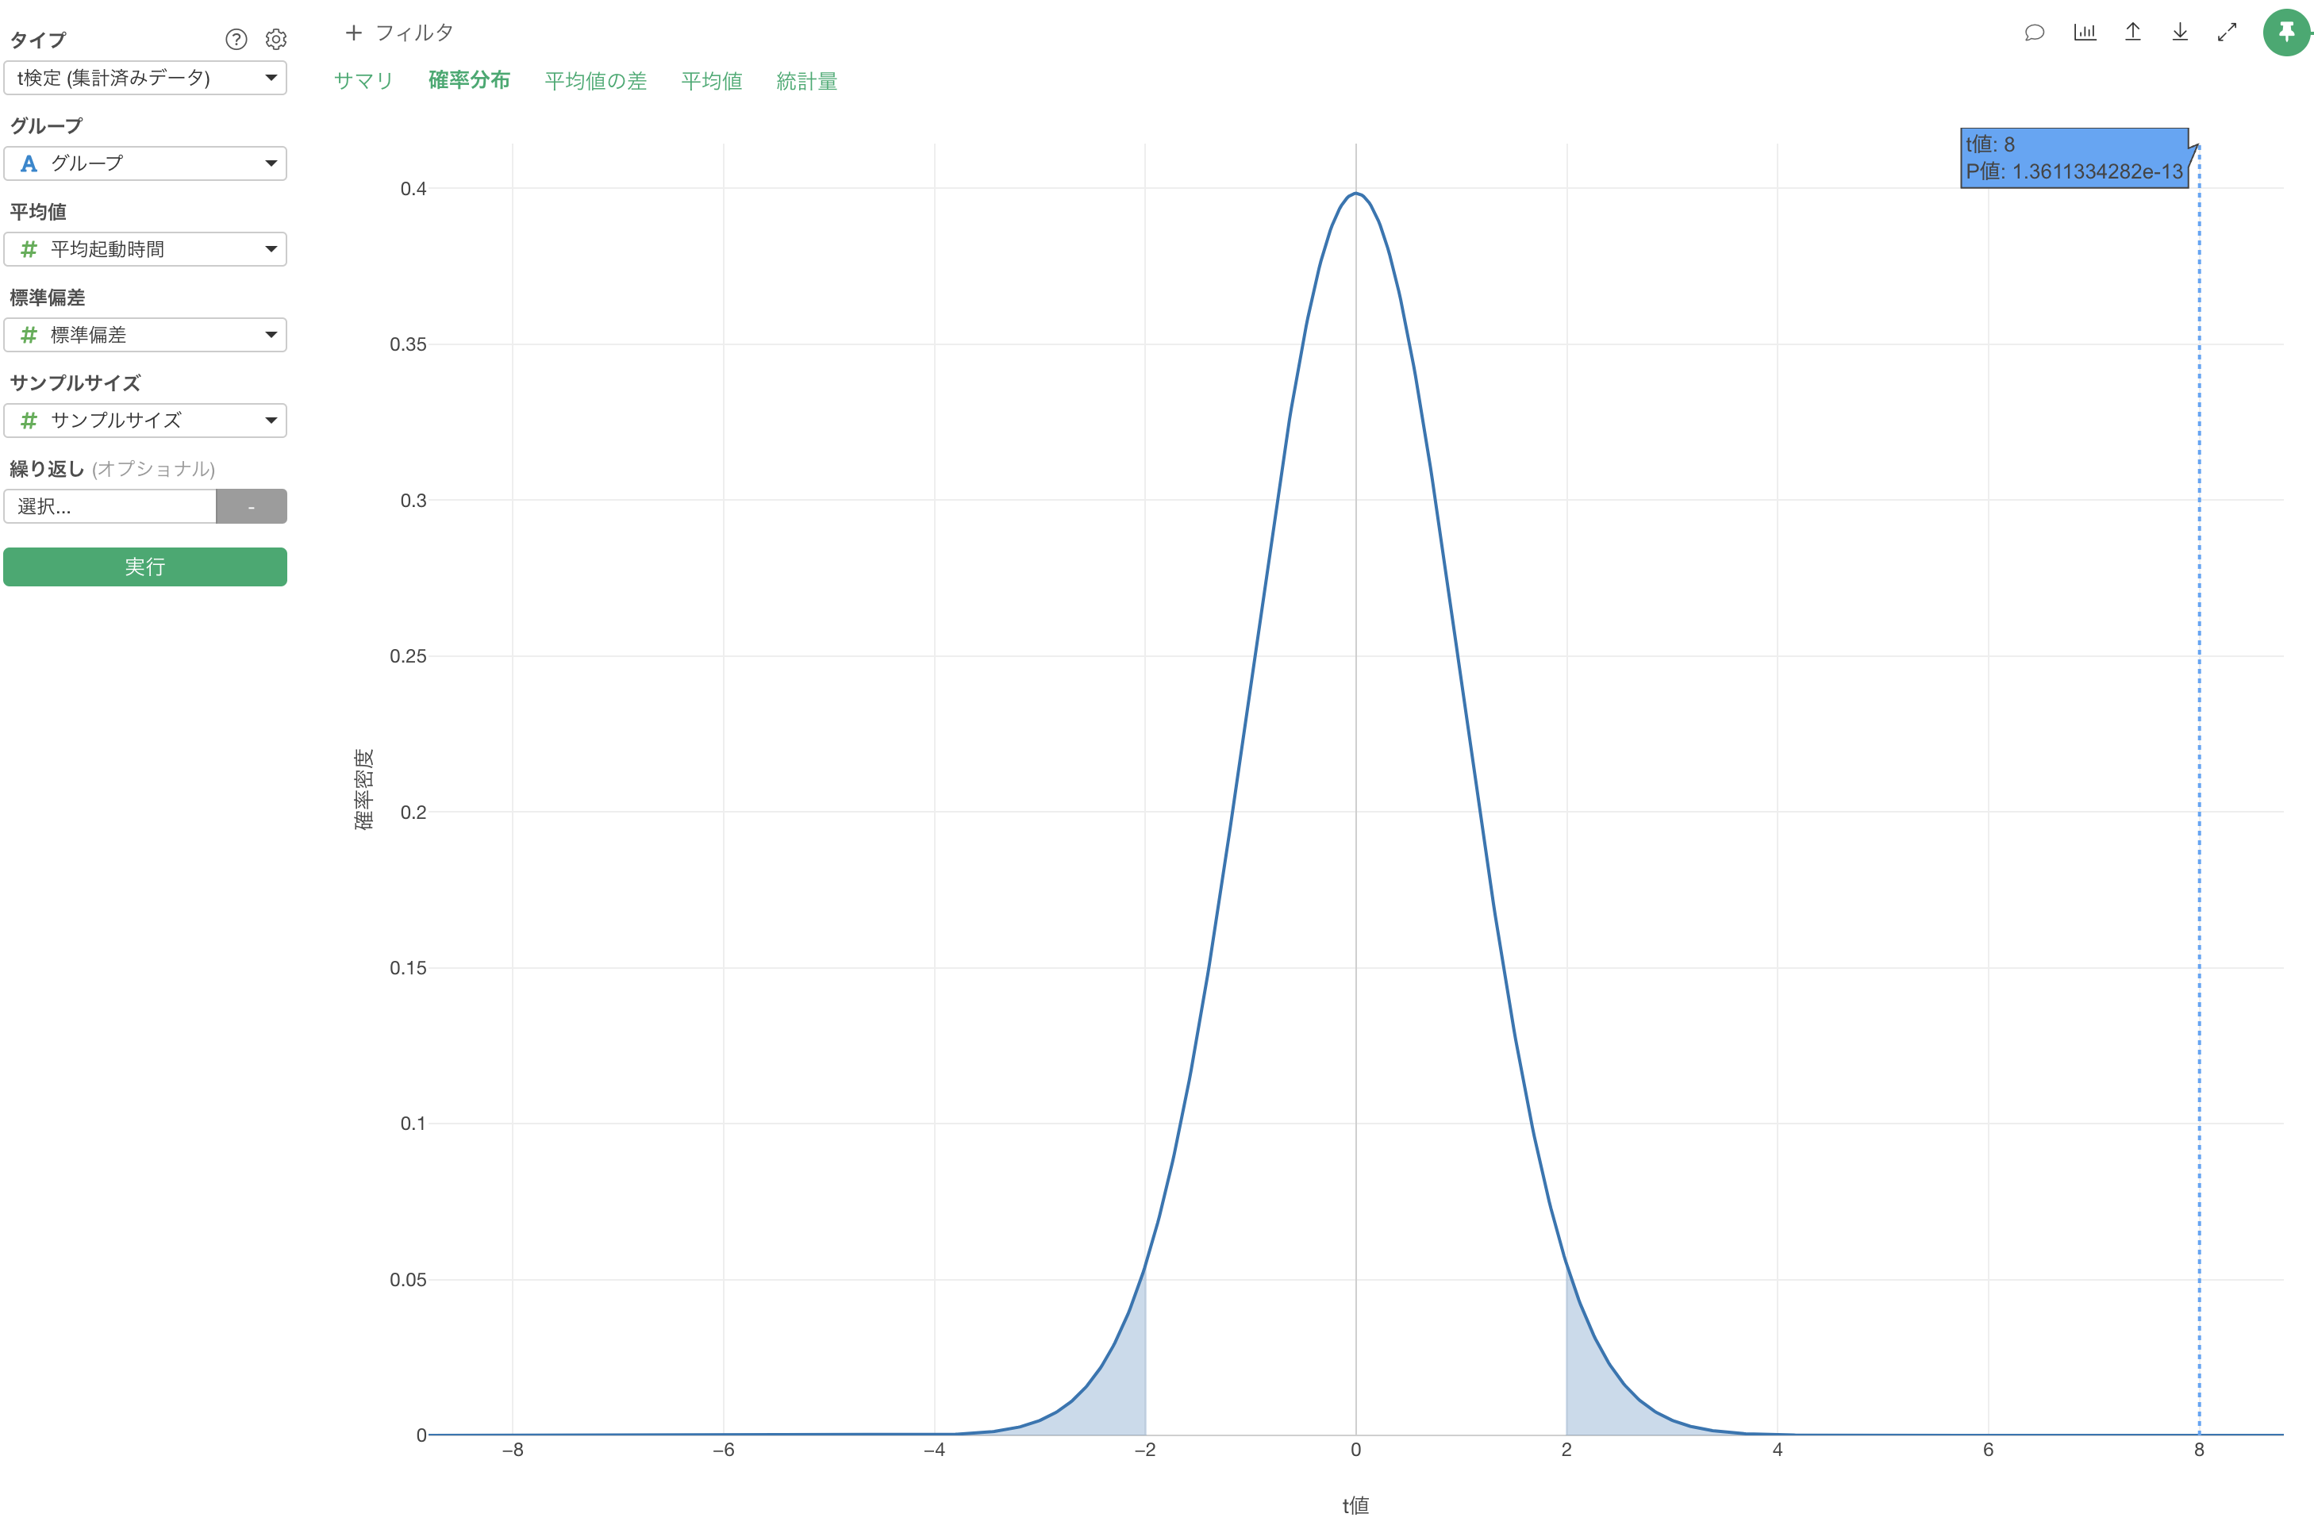Click the 繰り返し 選択... field

click(x=110, y=506)
